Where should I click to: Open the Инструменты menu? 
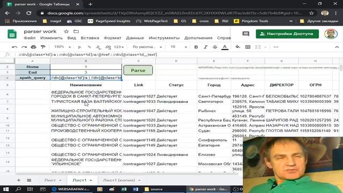[x=164, y=38]
